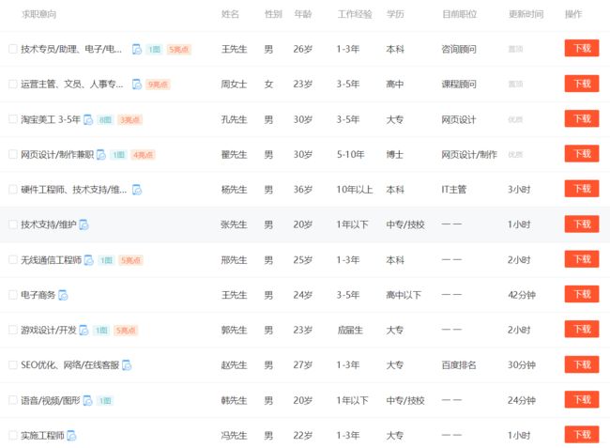610x448 pixels.
Task: Click the 1图 tag in 网页设计/制作兼职 row
Action: [118, 155]
